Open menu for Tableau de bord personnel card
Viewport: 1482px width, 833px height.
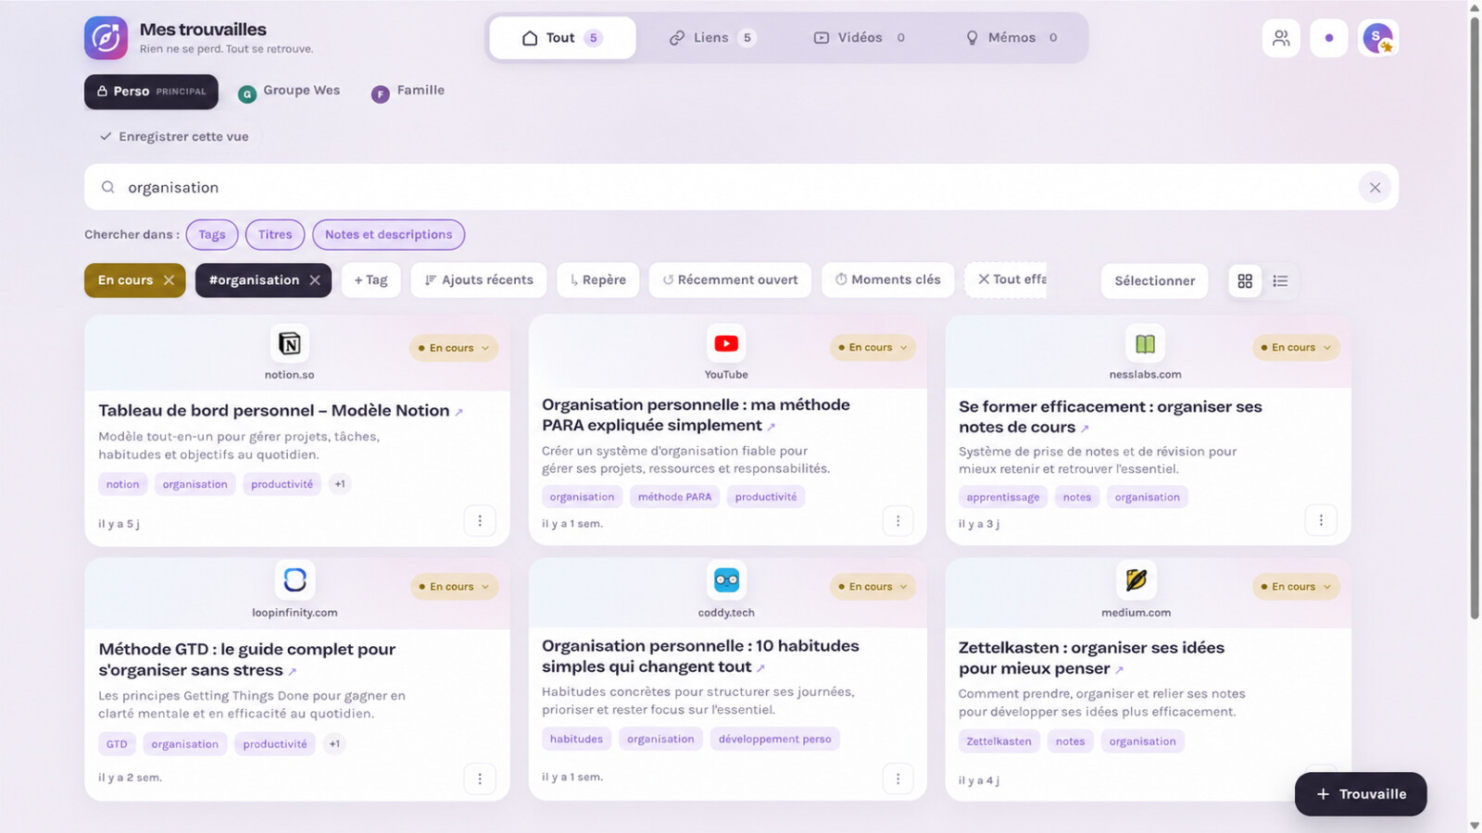pos(480,521)
